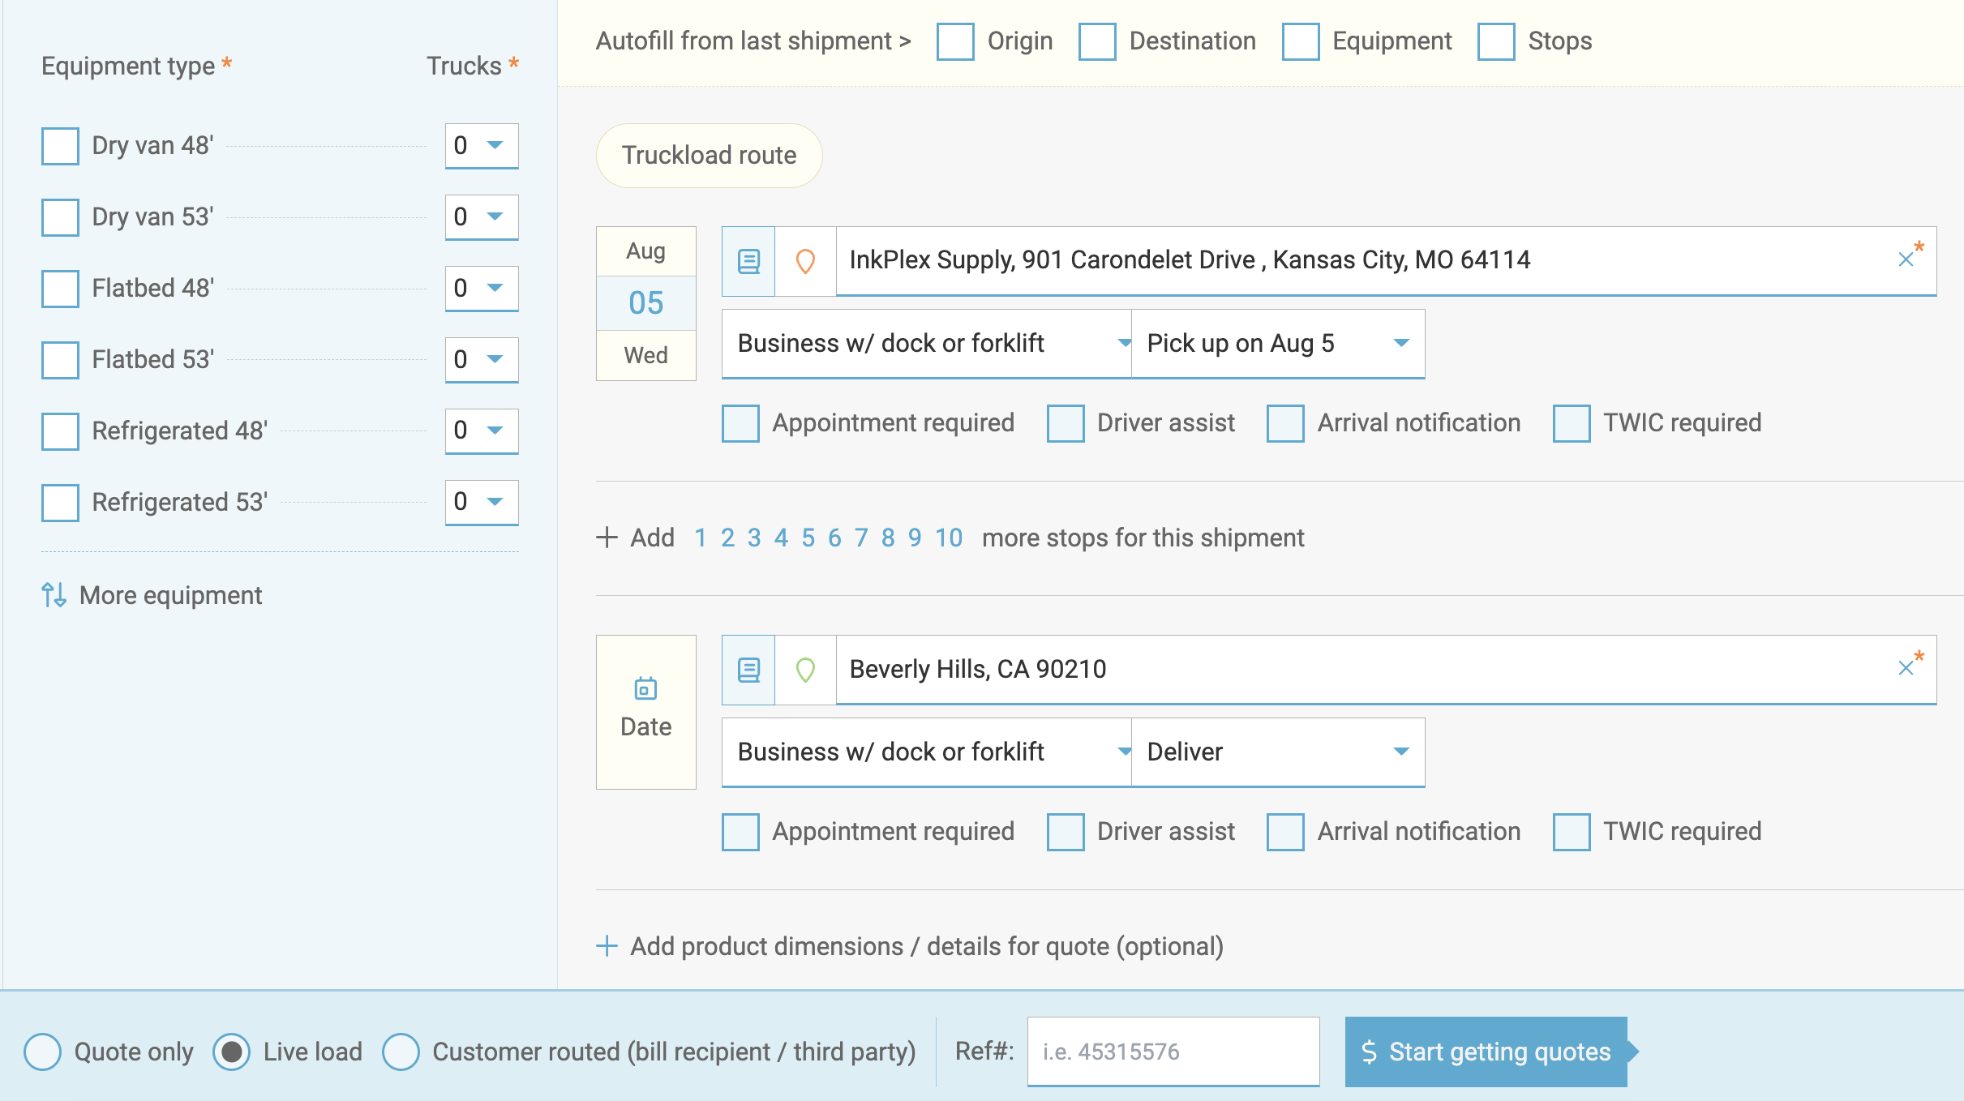This screenshot has height=1101, width=1964.
Task: Open Refrigerated 53' trucks count dropdown
Action: 482,503
